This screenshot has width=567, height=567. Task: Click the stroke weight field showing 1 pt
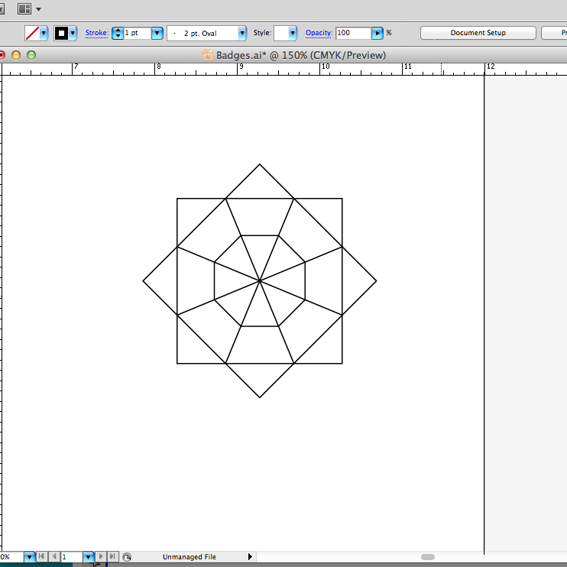pyautogui.click(x=137, y=33)
